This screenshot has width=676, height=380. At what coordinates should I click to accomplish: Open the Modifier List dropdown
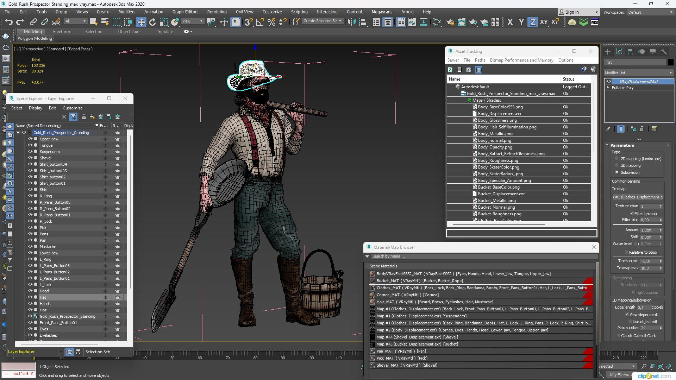click(638, 73)
